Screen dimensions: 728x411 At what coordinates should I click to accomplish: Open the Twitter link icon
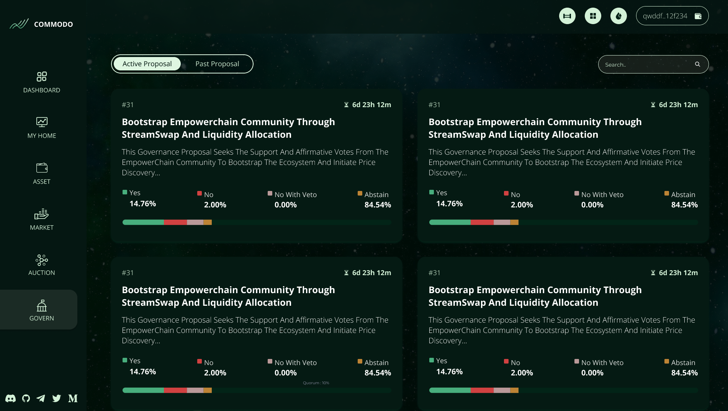coord(57,398)
